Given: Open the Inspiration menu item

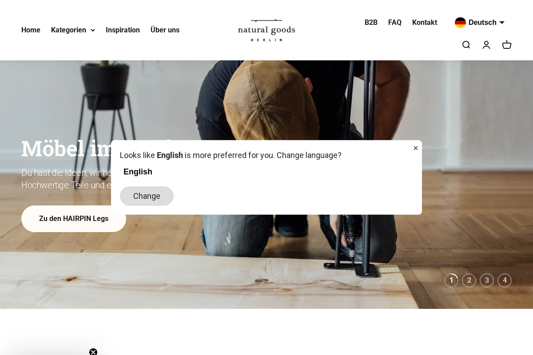Looking at the screenshot, I should [123, 30].
